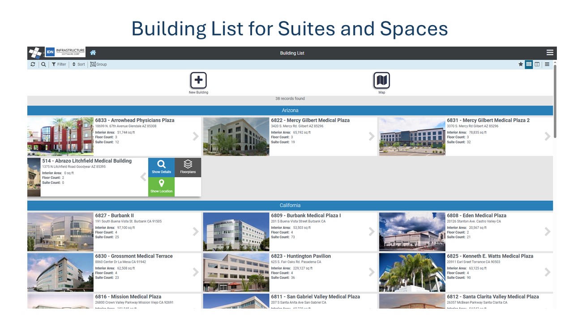Select title 6811 - San Gabriel Valley Medical Plaza
Viewport: 573px width, 322px height.
[x=315, y=297]
